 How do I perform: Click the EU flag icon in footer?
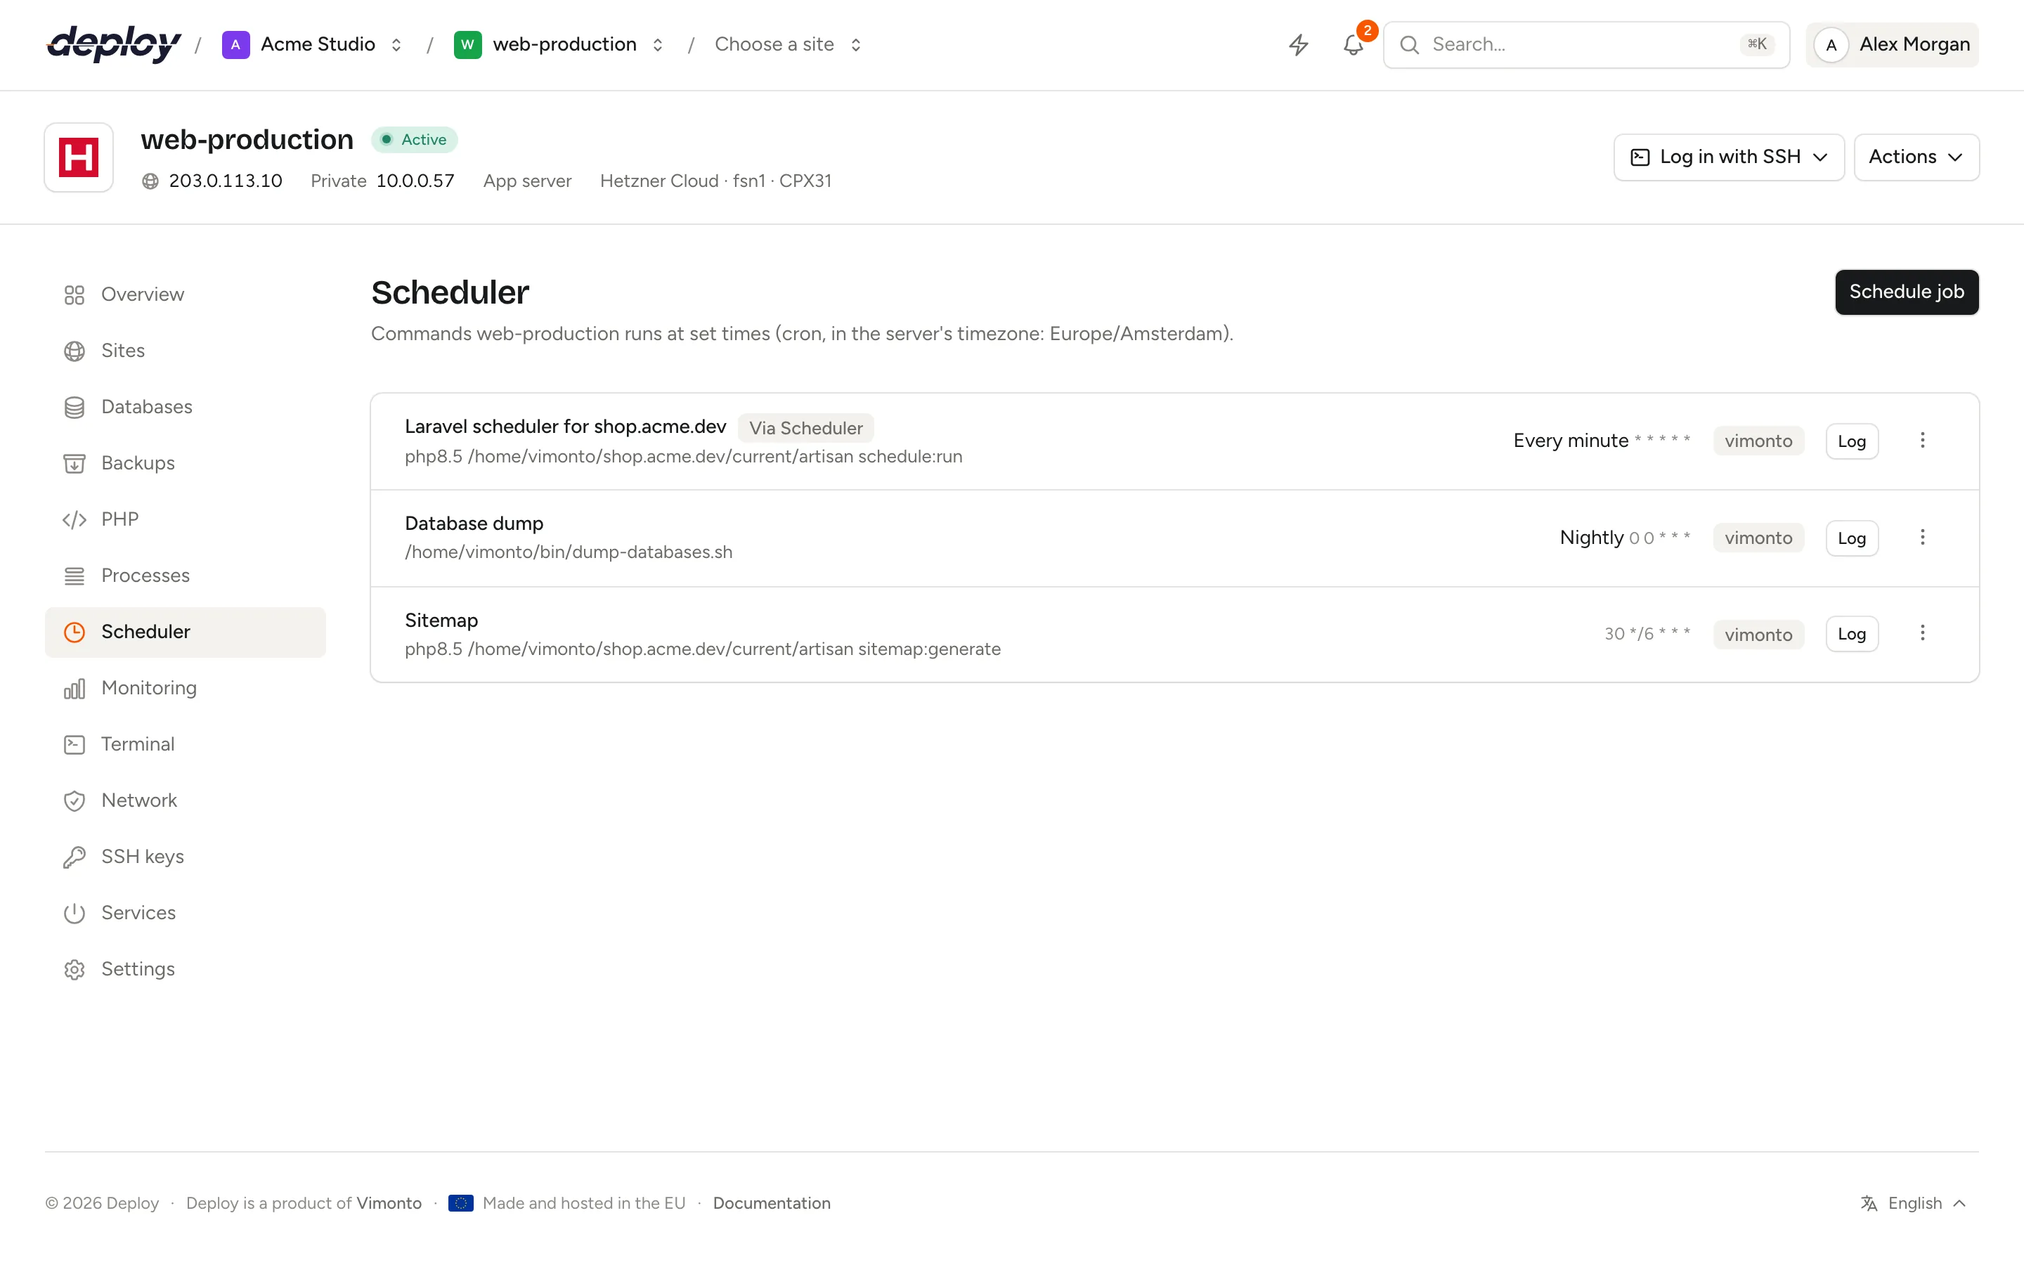coord(461,1203)
